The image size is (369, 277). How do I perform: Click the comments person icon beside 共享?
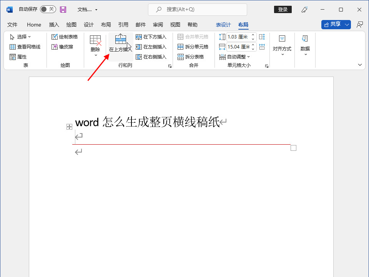point(360,25)
